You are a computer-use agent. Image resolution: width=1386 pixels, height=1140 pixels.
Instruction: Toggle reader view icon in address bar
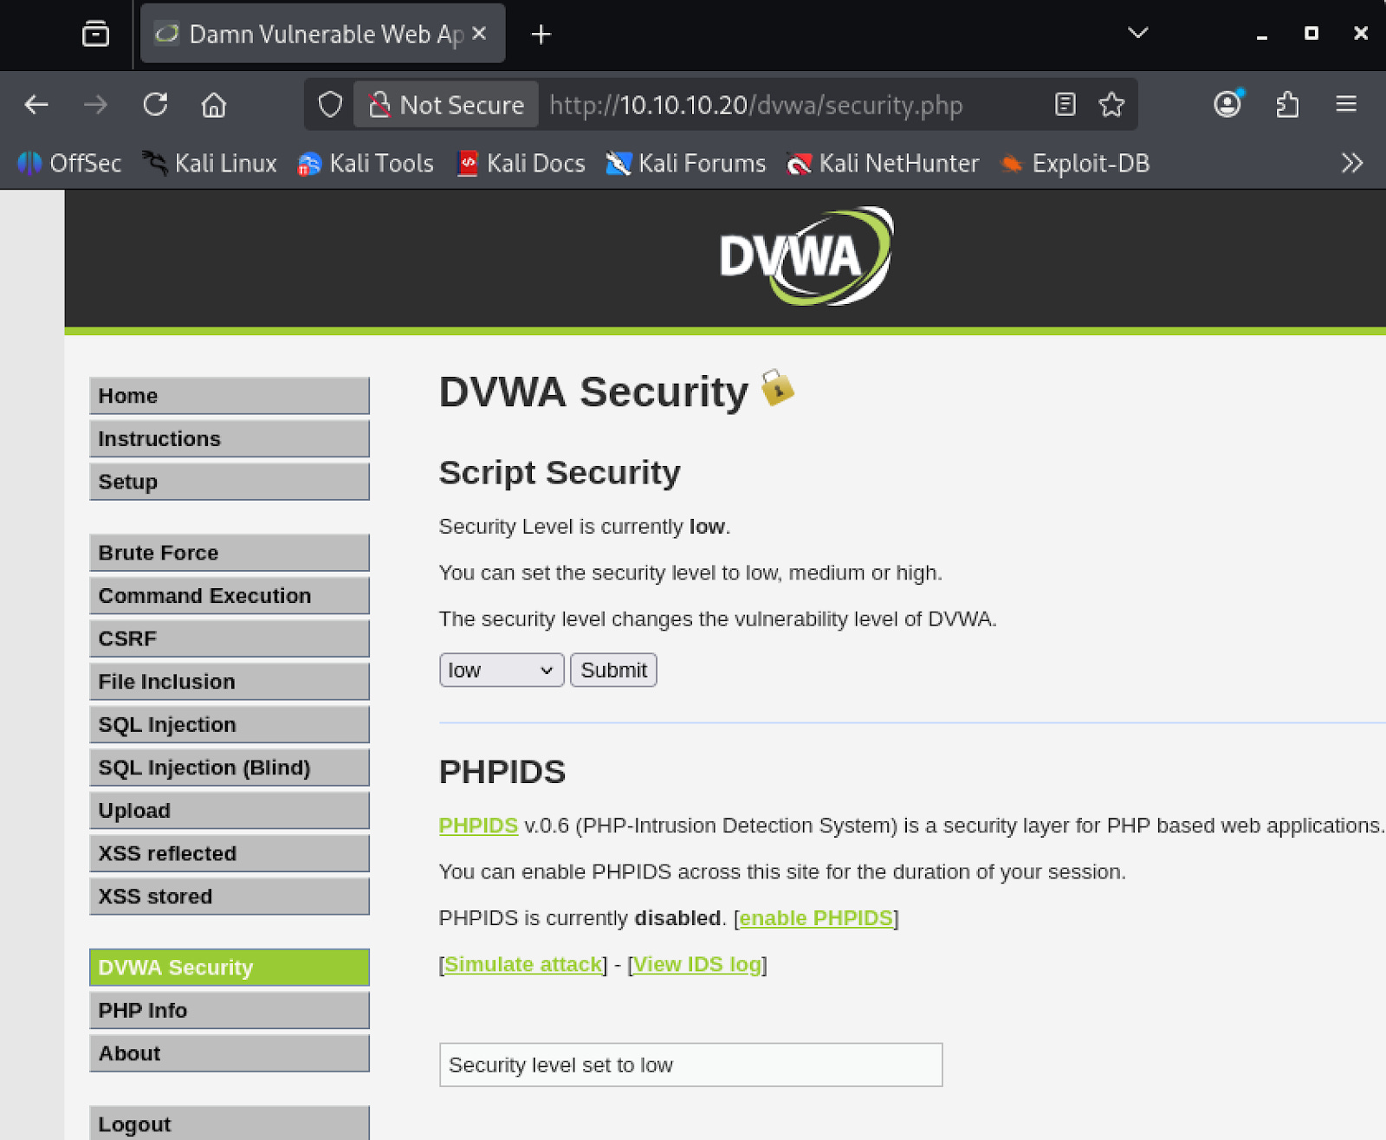click(1065, 105)
